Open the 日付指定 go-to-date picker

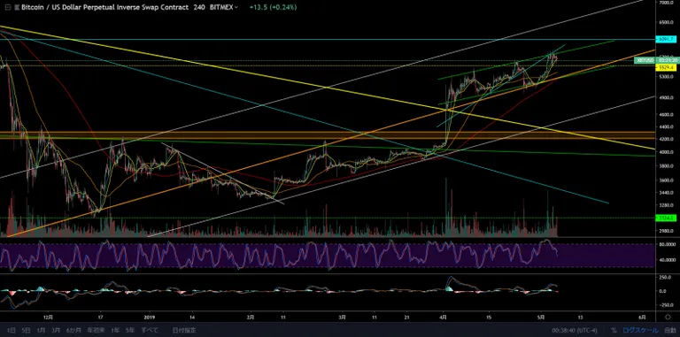coord(182,331)
